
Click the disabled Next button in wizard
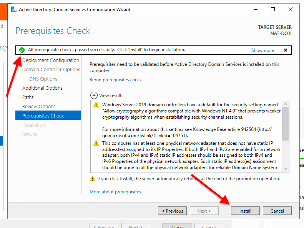pos(204,211)
